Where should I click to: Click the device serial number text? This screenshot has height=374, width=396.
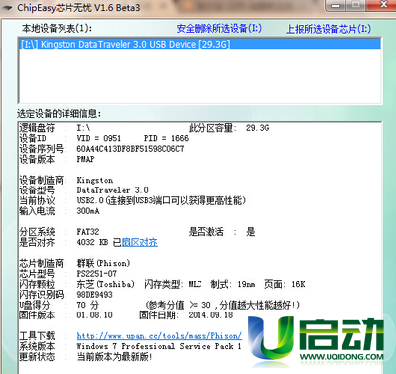pos(130,149)
